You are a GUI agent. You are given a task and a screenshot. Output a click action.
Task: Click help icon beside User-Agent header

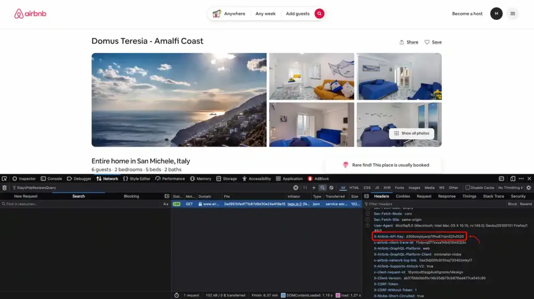pos(368,226)
